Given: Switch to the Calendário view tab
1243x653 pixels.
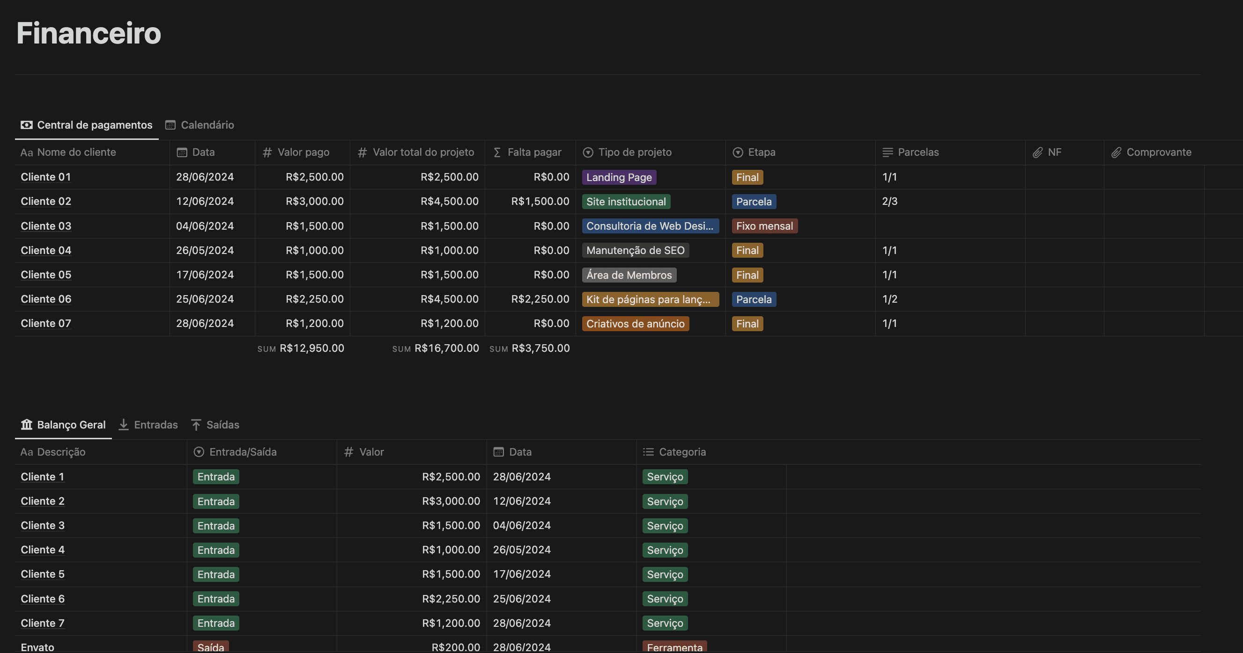Looking at the screenshot, I should 207,125.
